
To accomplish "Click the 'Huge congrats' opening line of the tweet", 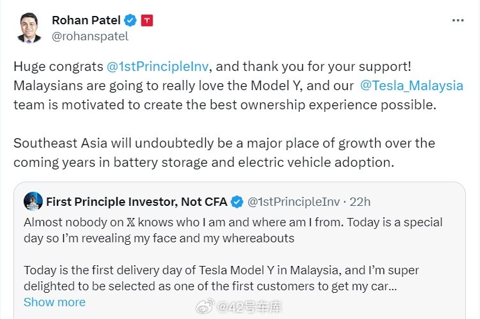I will [212, 66].
